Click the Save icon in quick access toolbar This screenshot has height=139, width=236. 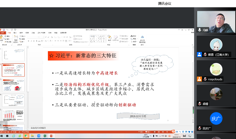(x=4, y=30)
